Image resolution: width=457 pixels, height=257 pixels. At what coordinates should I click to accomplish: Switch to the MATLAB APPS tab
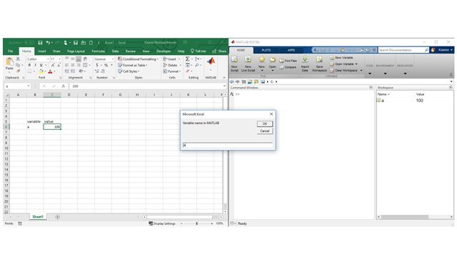(x=291, y=51)
